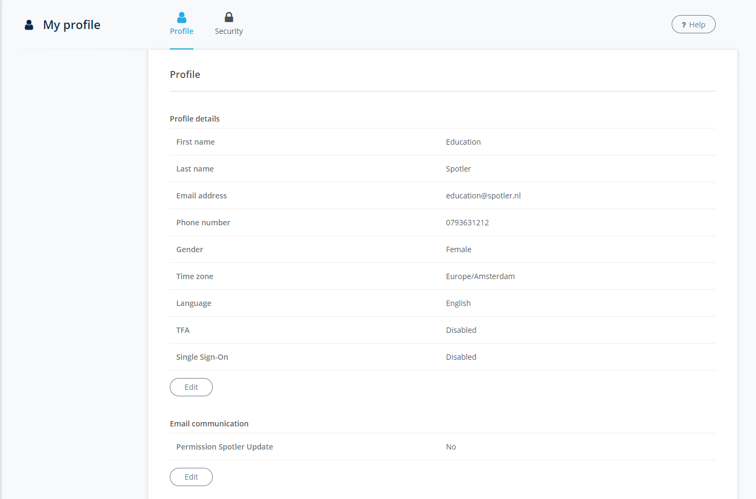The height and width of the screenshot is (499, 756).
Task: Click the Security padlock icon
Action: pyautogui.click(x=229, y=17)
